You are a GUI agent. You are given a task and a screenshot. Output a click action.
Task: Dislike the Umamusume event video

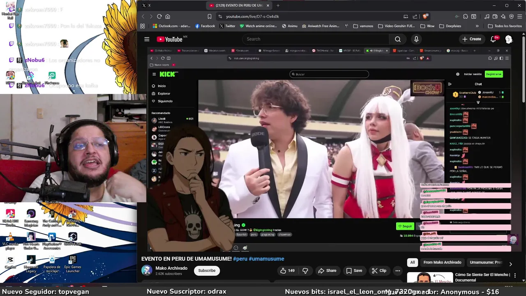click(x=305, y=271)
